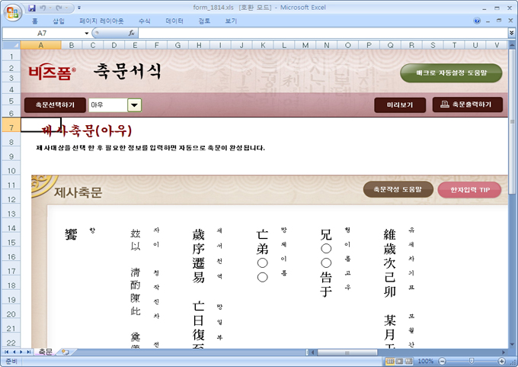The image size is (518, 367).
Task: Switch to Normal view in status bar
Action: (x=390, y=361)
